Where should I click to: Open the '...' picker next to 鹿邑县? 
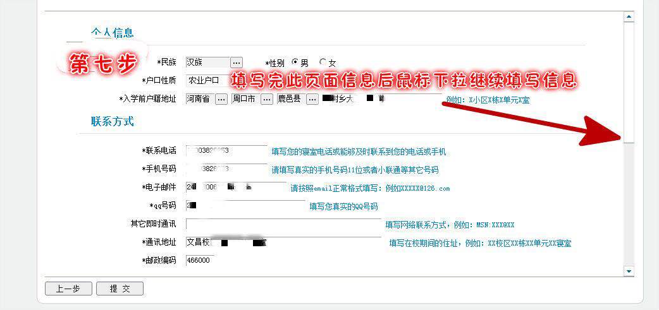[x=312, y=99]
